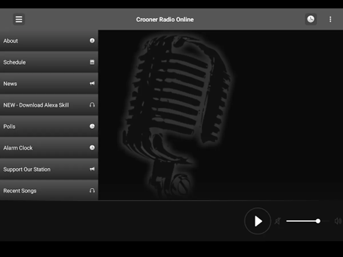Toggle the hamburger menu button
343x257 pixels.
click(x=19, y=19)
